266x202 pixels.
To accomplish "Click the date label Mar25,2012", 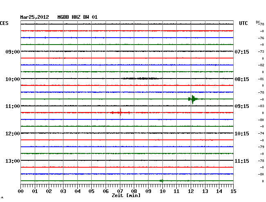I will pos(34,17).
